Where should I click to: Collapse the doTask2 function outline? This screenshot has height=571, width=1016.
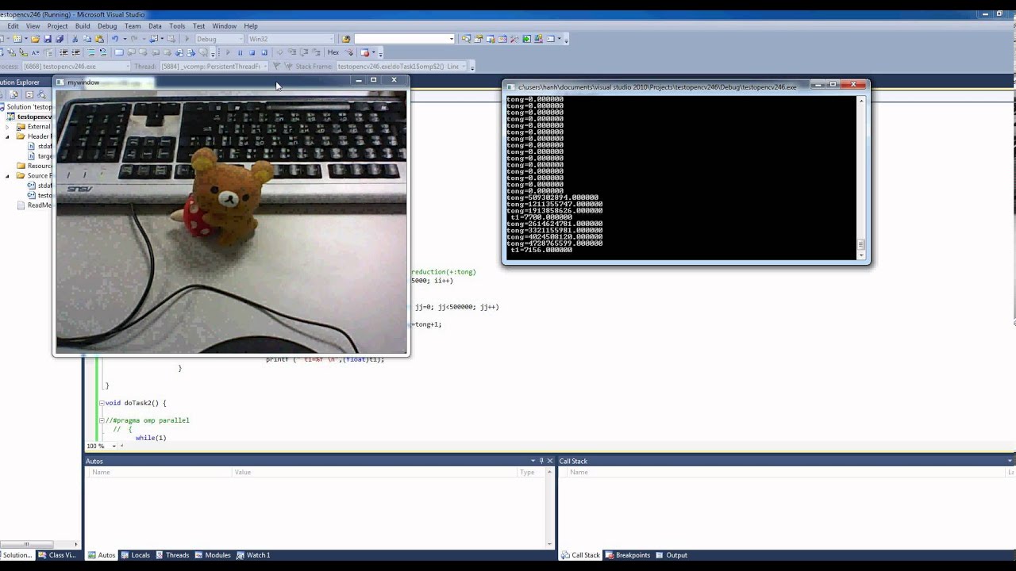click(x=102, y=403)
